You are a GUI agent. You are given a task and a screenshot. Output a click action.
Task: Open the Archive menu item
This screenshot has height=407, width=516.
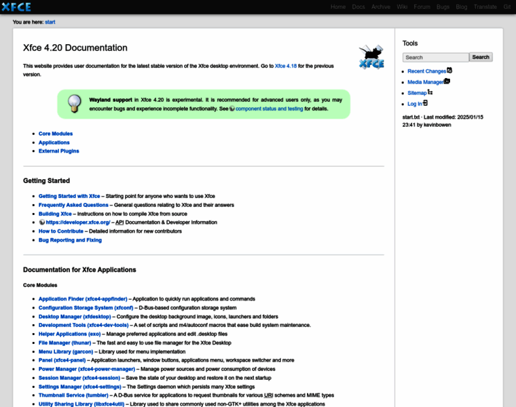[x=381, y=7]
